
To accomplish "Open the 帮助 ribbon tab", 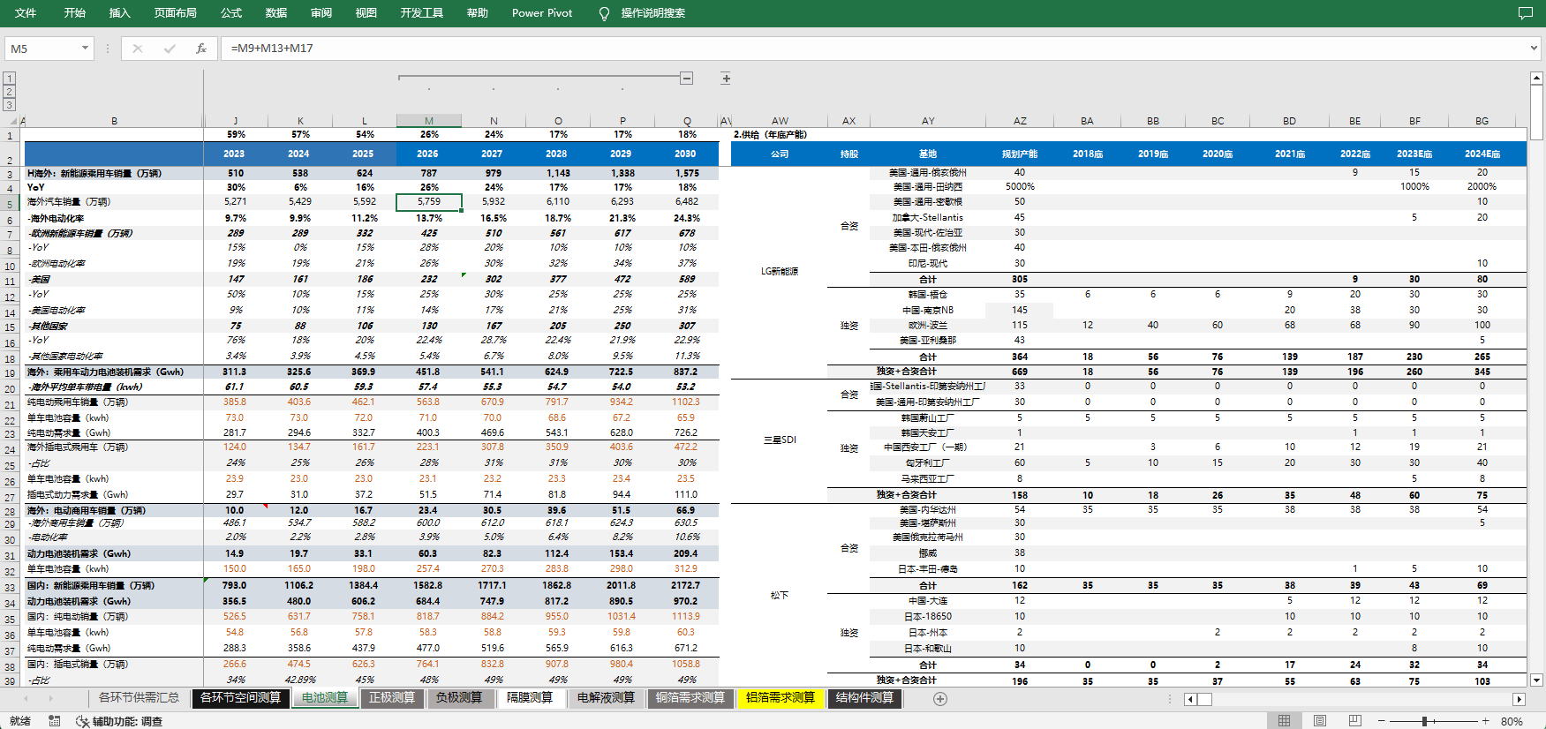I will (478, 13).
